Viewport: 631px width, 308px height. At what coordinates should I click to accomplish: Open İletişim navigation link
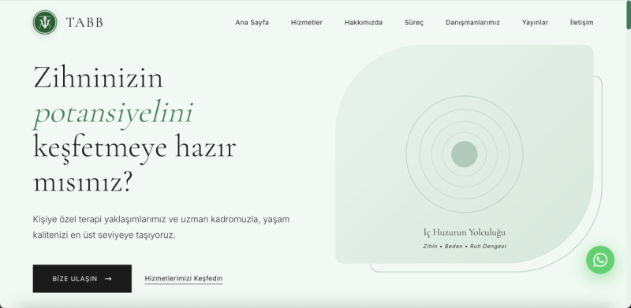click(x=581, y=23)
